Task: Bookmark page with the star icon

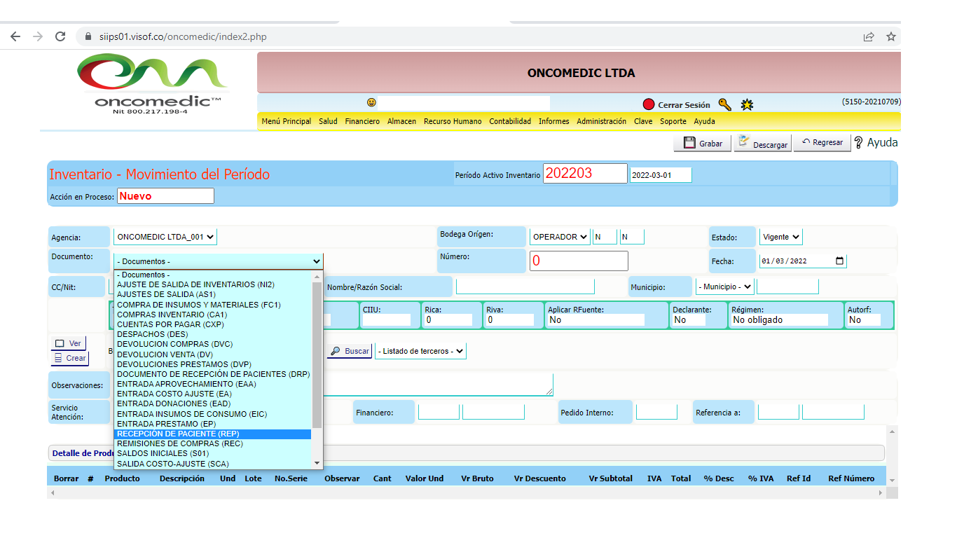Action: [890, 36]
